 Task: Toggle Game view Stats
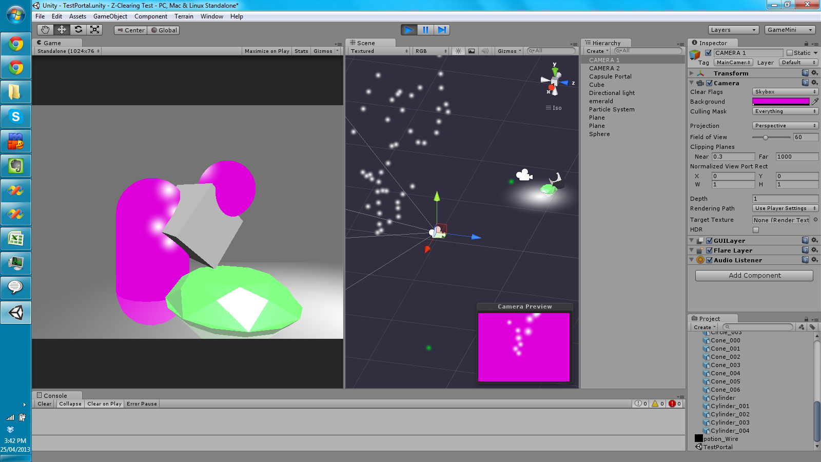coord(302,51)
